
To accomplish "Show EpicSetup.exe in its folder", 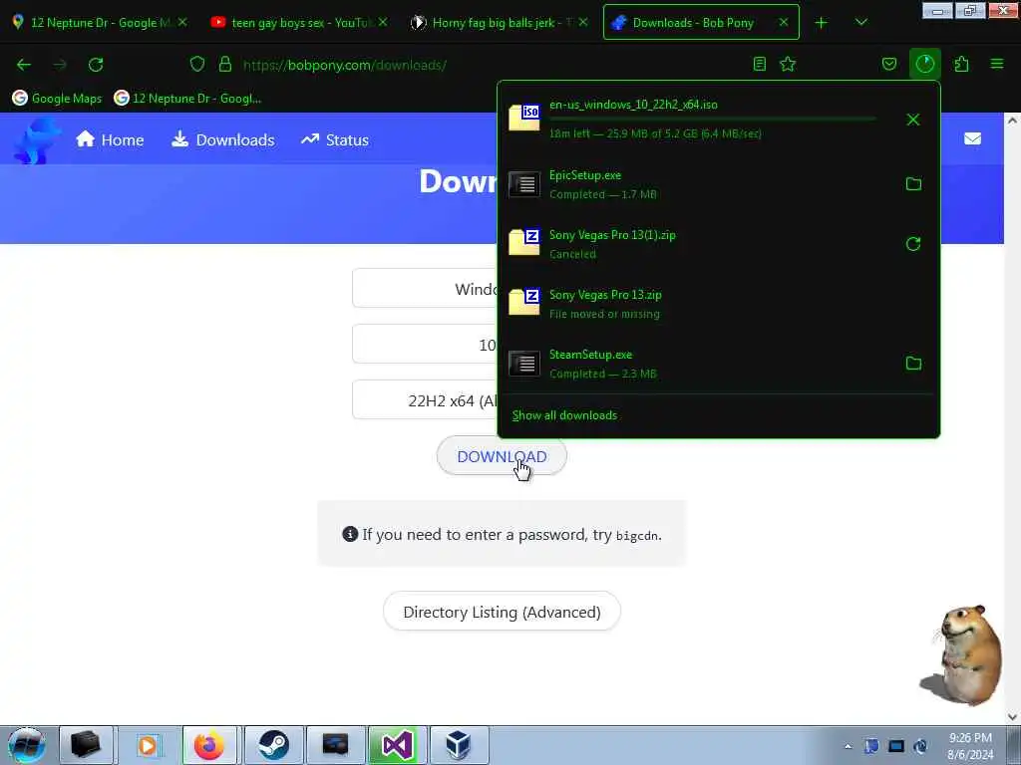I will click(913, 184).
